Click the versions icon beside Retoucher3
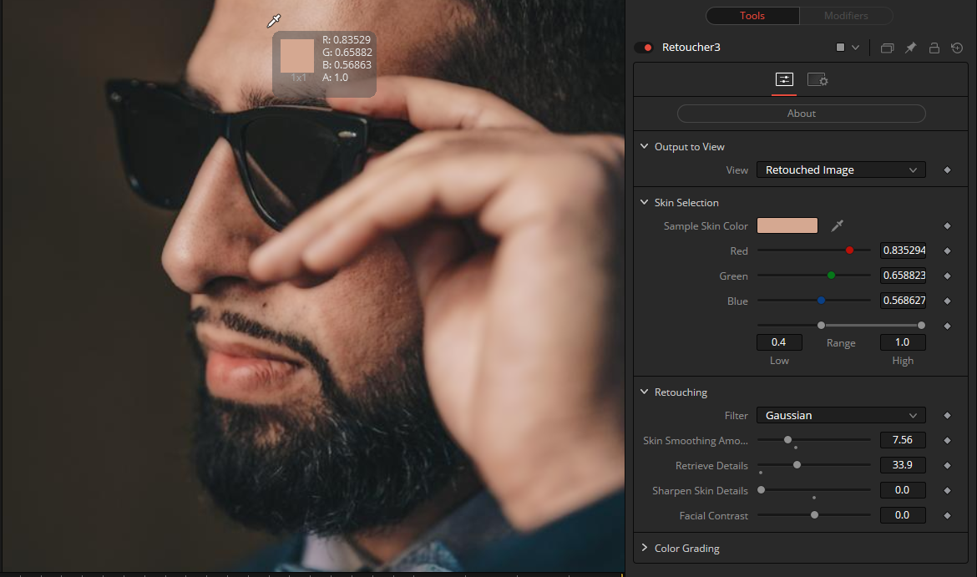This screenshot has height=577, width=977. 887,48
